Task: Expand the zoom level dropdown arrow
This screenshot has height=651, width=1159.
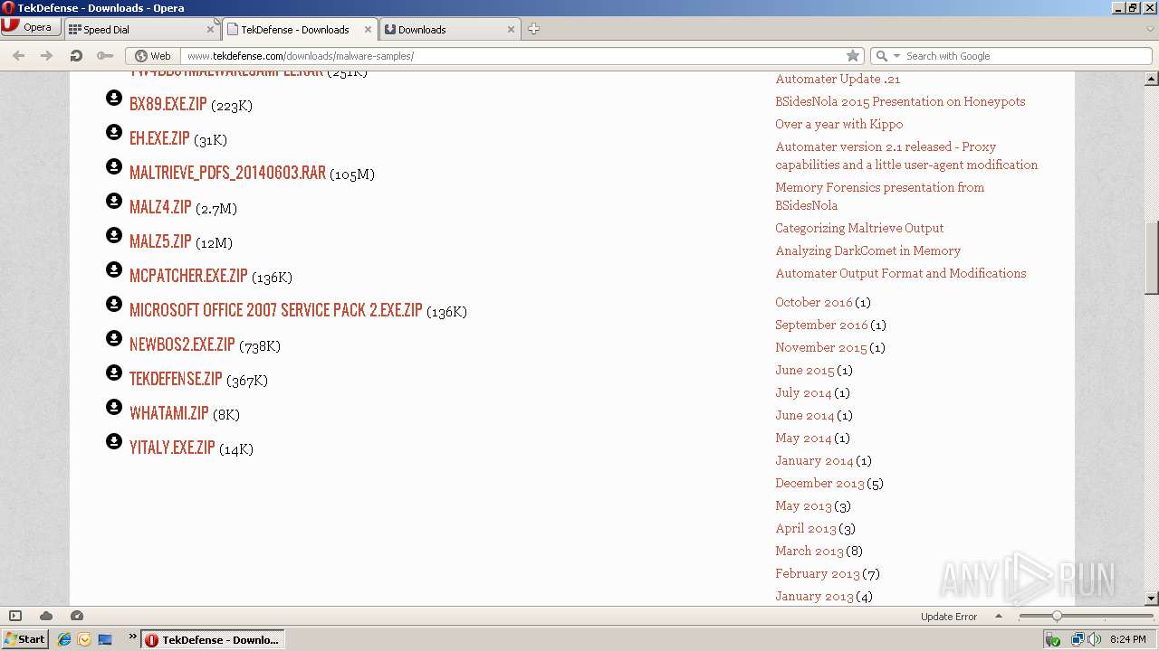Action: tap(999, 616)
